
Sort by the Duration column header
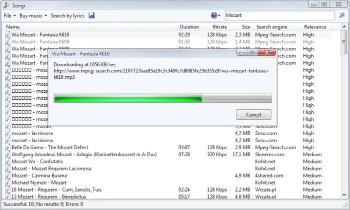pos(189,27)
